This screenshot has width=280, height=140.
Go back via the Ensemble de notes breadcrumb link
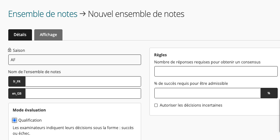click(43, 14)
